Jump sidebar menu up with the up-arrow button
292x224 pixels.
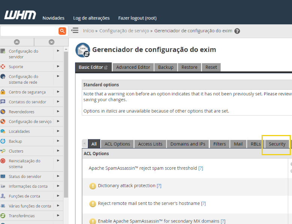(17, 42)
